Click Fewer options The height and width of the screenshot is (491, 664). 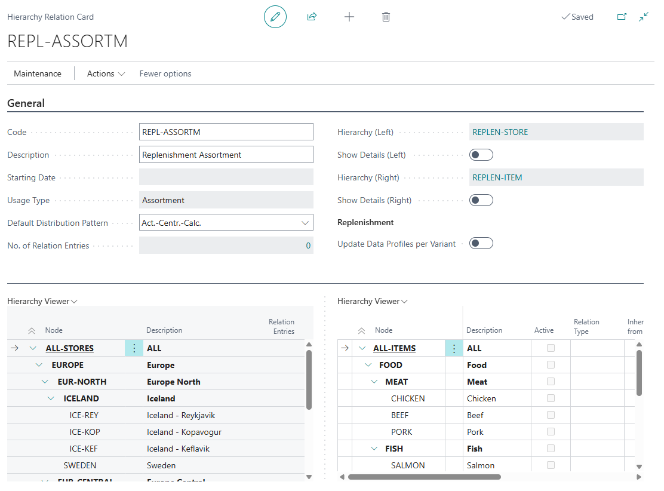click(x=165, y=73)
